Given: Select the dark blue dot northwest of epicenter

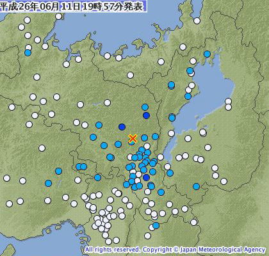Looking at the screenshot, I should click(122, 127).
